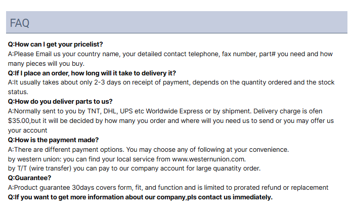
Task: Click the 'your account' text line
Action: coord(27,131)
